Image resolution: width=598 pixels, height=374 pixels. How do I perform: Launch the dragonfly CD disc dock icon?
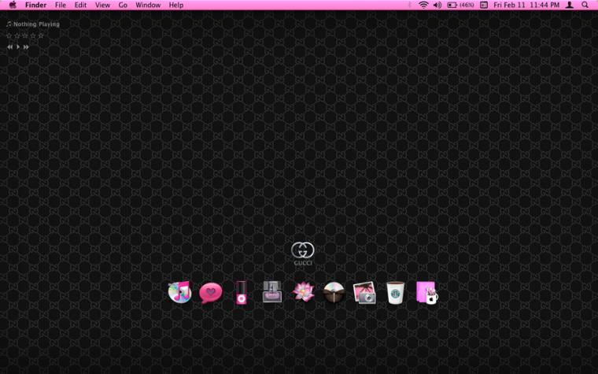coord(334,293)
